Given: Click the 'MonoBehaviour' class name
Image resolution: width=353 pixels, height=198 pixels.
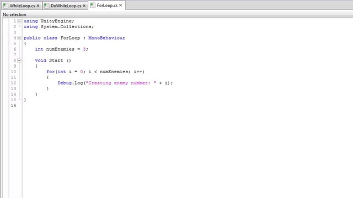Looking at the screenshot, I should tap(106, 38).
